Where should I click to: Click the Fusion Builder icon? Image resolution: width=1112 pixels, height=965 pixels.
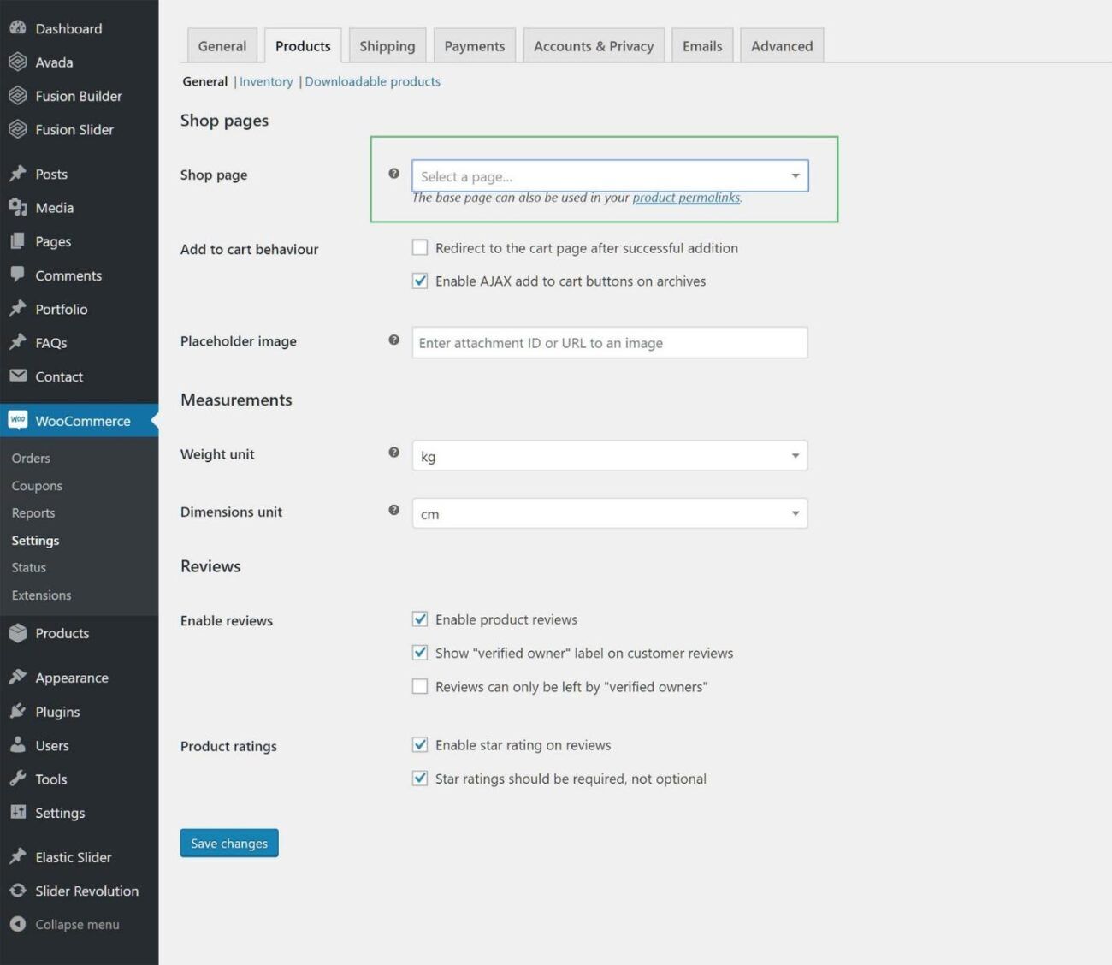coord(18,96)
